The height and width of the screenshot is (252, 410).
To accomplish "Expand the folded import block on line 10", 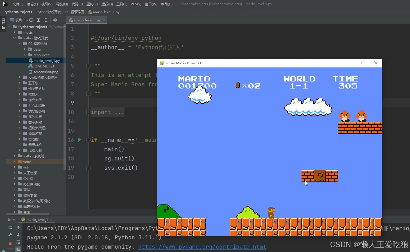I will 88,112.
